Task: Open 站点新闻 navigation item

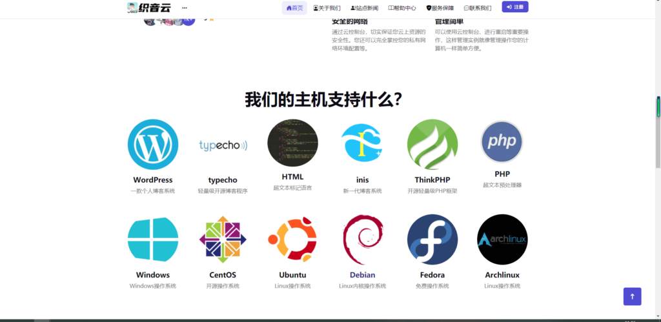Action: point(364,8)
